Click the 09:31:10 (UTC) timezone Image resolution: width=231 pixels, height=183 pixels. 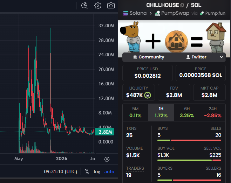coord(61,171)
